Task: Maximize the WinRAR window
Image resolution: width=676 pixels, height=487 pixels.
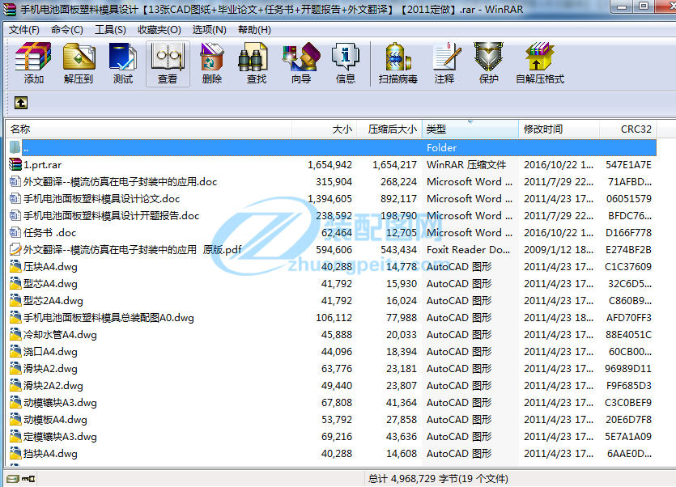Action: 644,6
